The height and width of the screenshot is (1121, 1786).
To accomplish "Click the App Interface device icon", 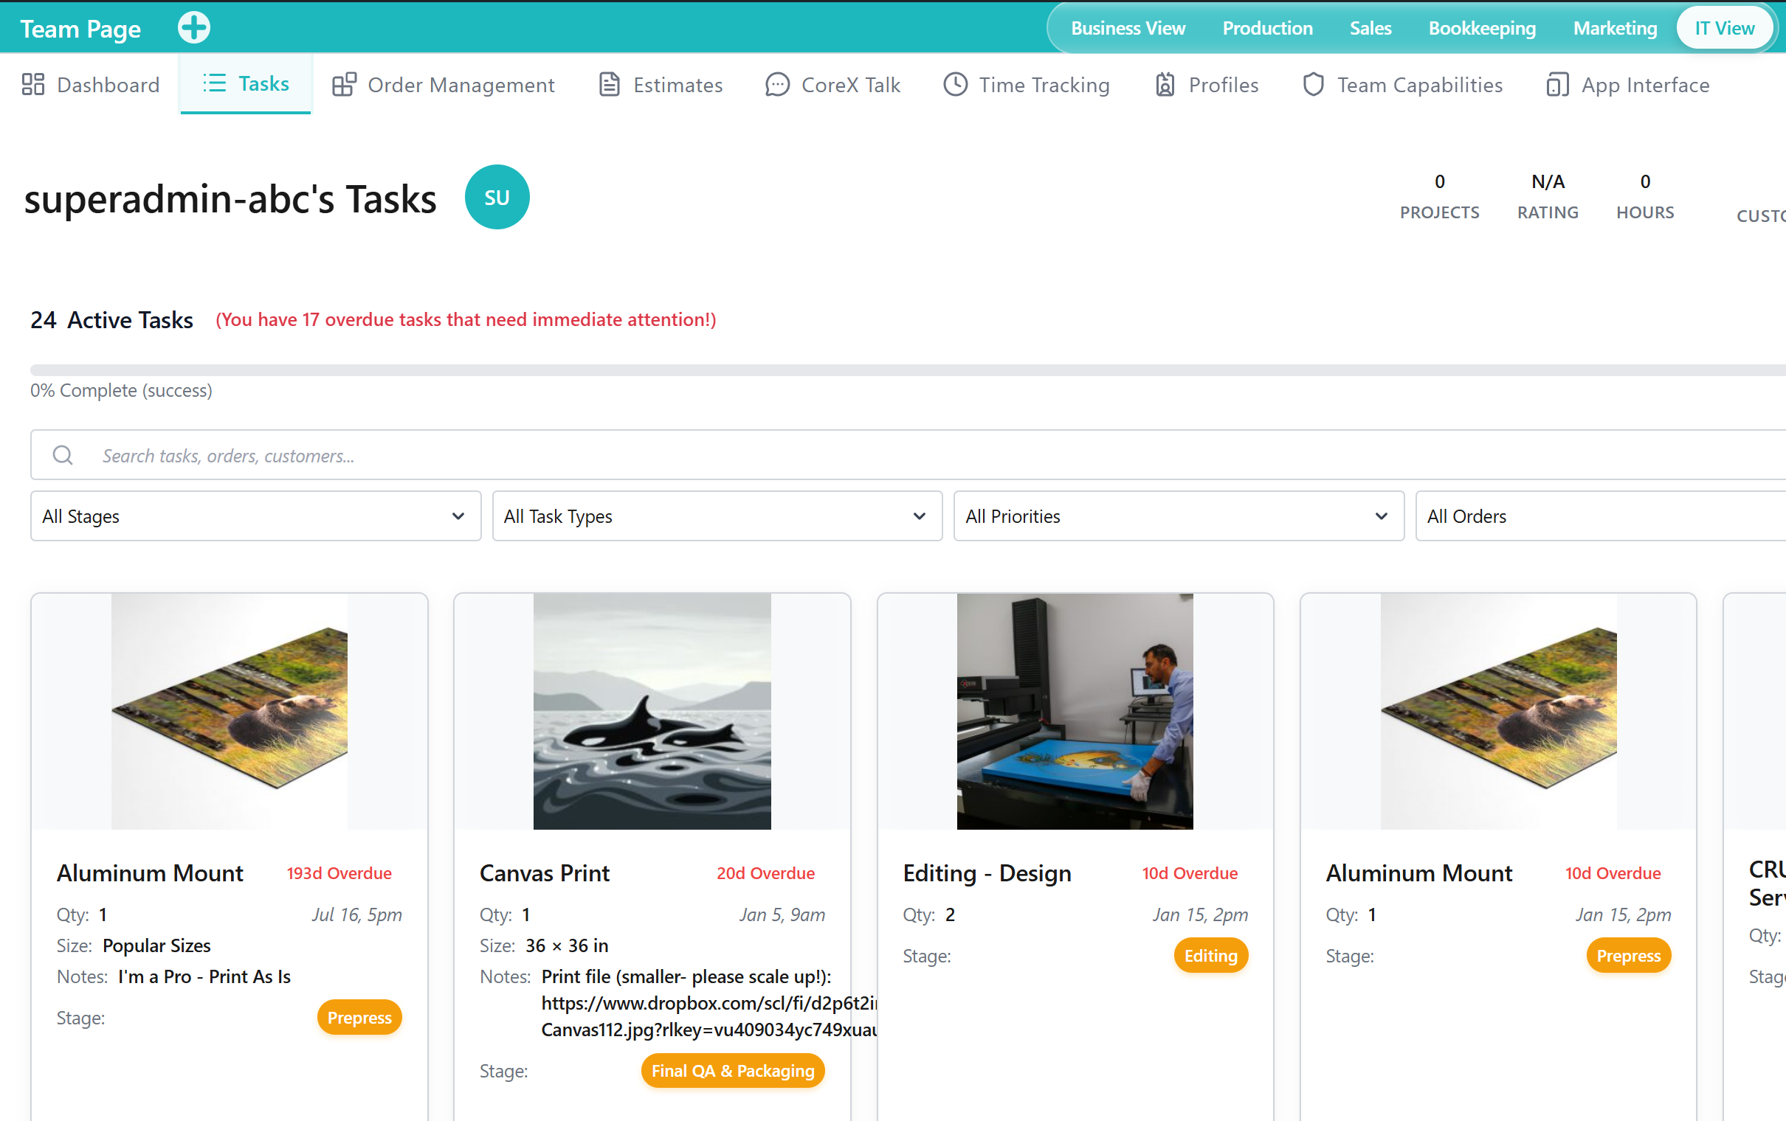I will (x=1556, y=85).
